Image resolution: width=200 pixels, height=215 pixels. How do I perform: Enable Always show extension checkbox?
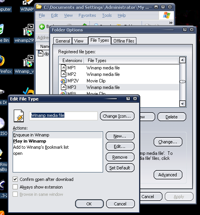(x=15, y=187)
